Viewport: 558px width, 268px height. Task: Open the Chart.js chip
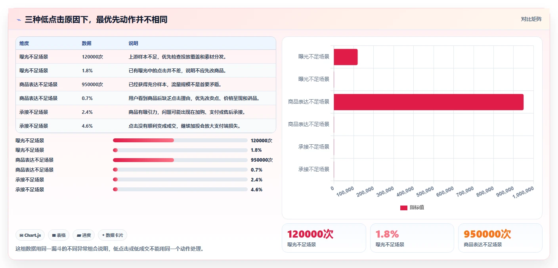click(31, 235)
